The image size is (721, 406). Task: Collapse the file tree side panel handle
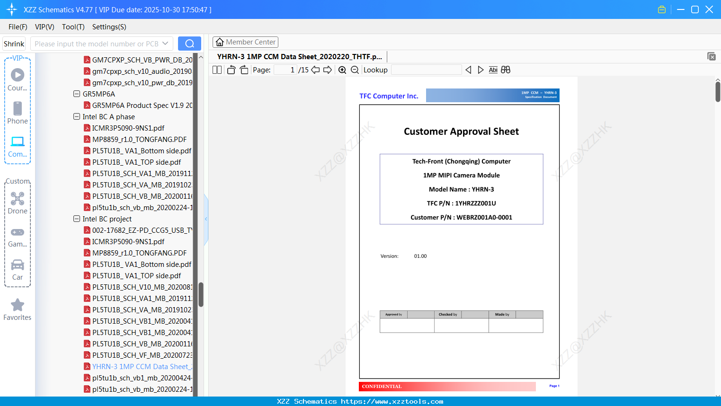point(206,219)
